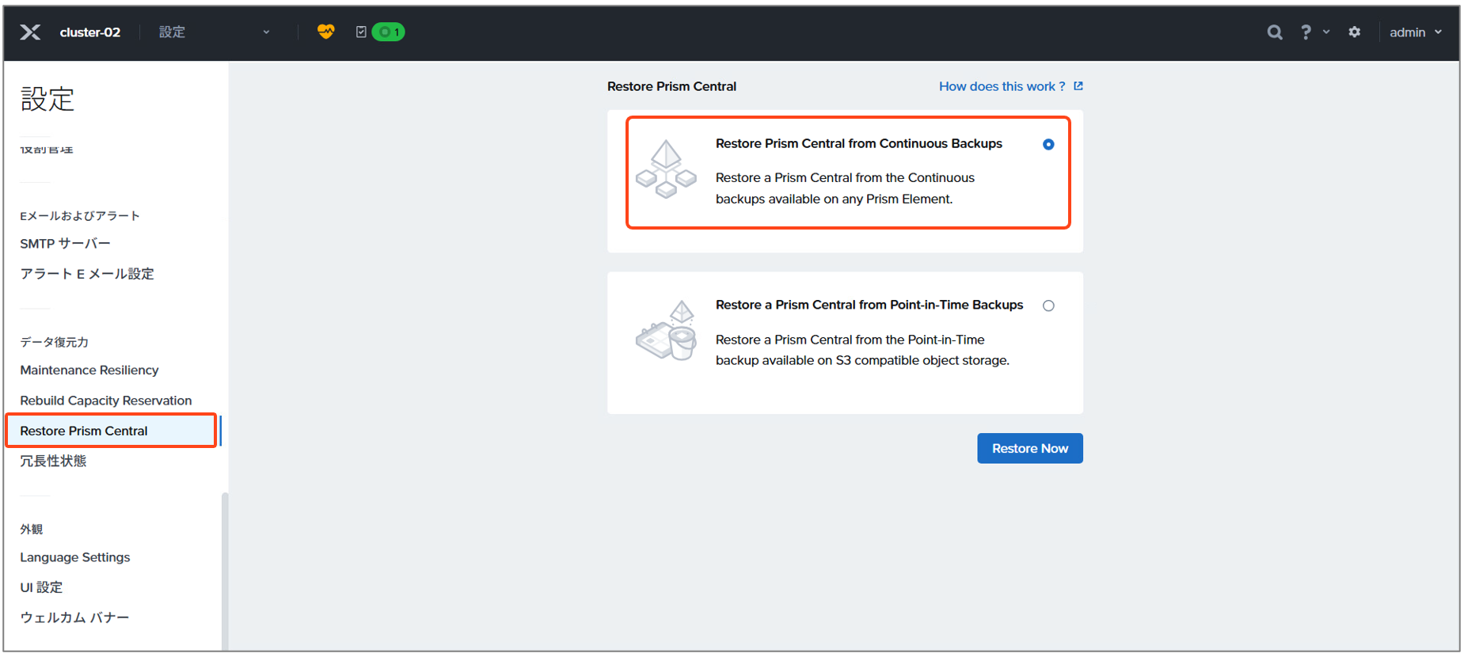
Task: Open Restore Prism Central in the sidebar
Action: coord(84,431)
